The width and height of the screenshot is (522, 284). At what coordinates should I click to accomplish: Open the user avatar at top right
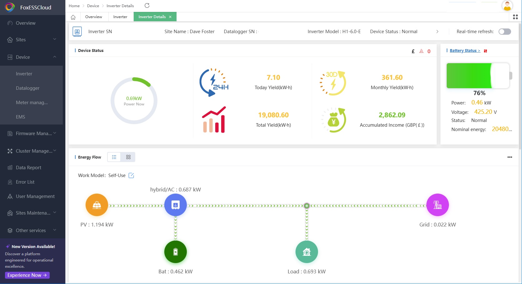(x=507, y=6)
